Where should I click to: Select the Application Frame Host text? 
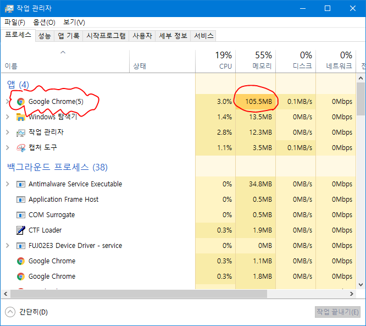pos(63,200)
